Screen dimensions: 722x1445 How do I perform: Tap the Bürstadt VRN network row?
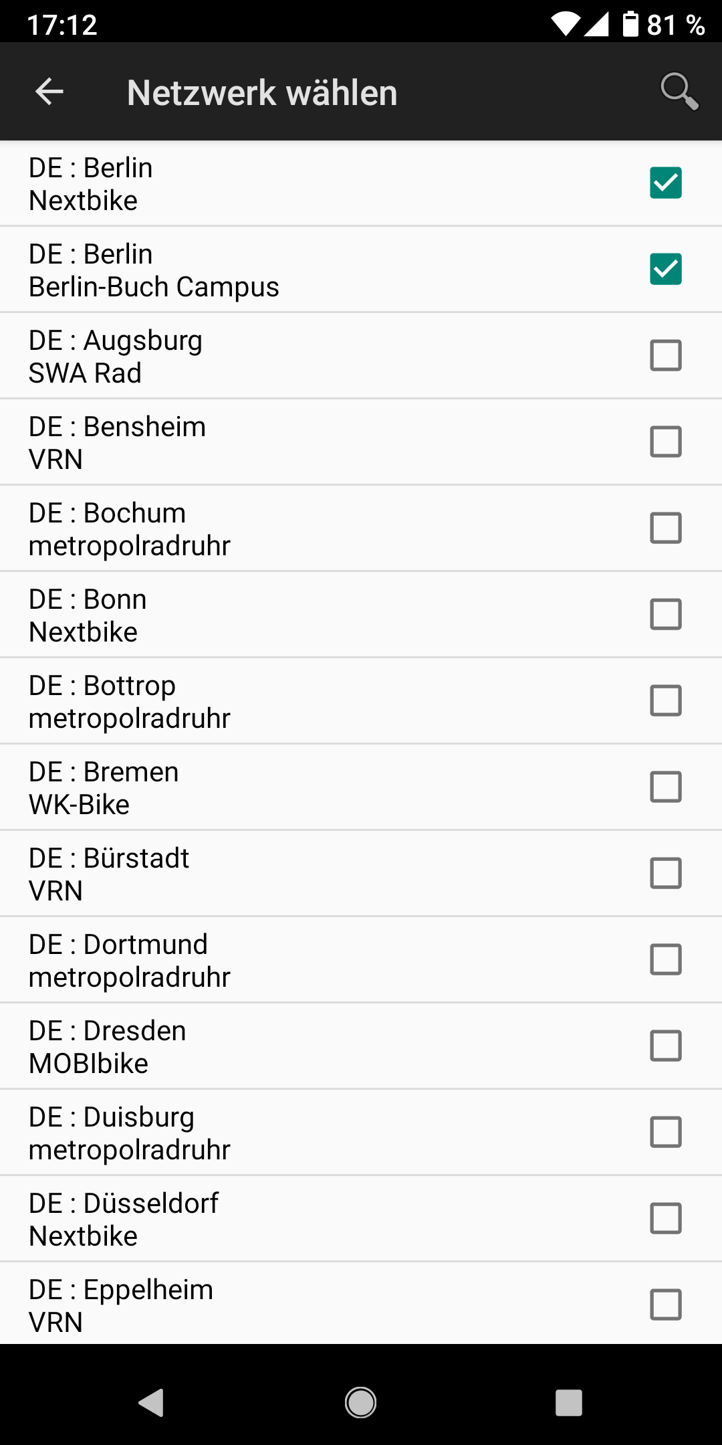[267, 874]
